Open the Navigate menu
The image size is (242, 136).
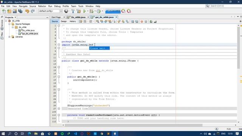click(x=23, y=6)
